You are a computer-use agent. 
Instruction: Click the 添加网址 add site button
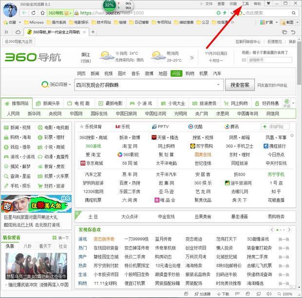[x=275, y=127]
